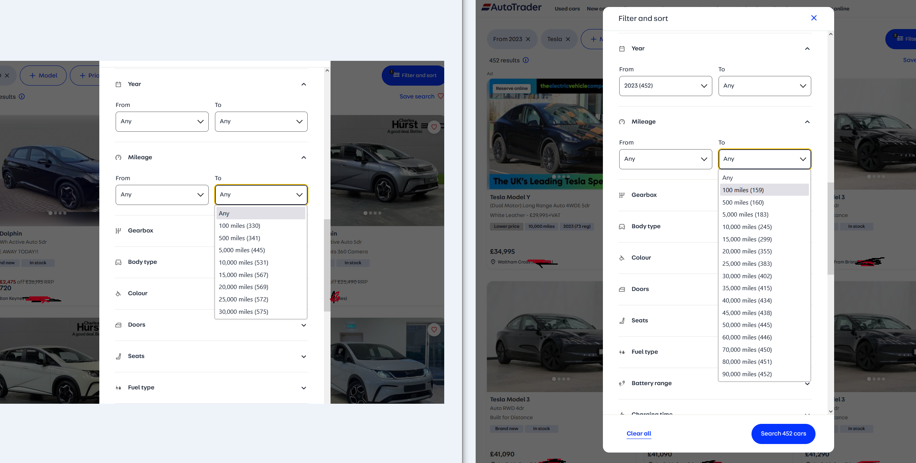Select 20,000 miles (569) in left list

tap(261, 287)
